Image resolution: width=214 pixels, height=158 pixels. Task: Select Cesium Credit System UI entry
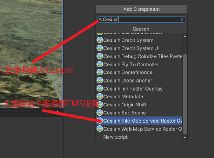click(x=139, y=48)
